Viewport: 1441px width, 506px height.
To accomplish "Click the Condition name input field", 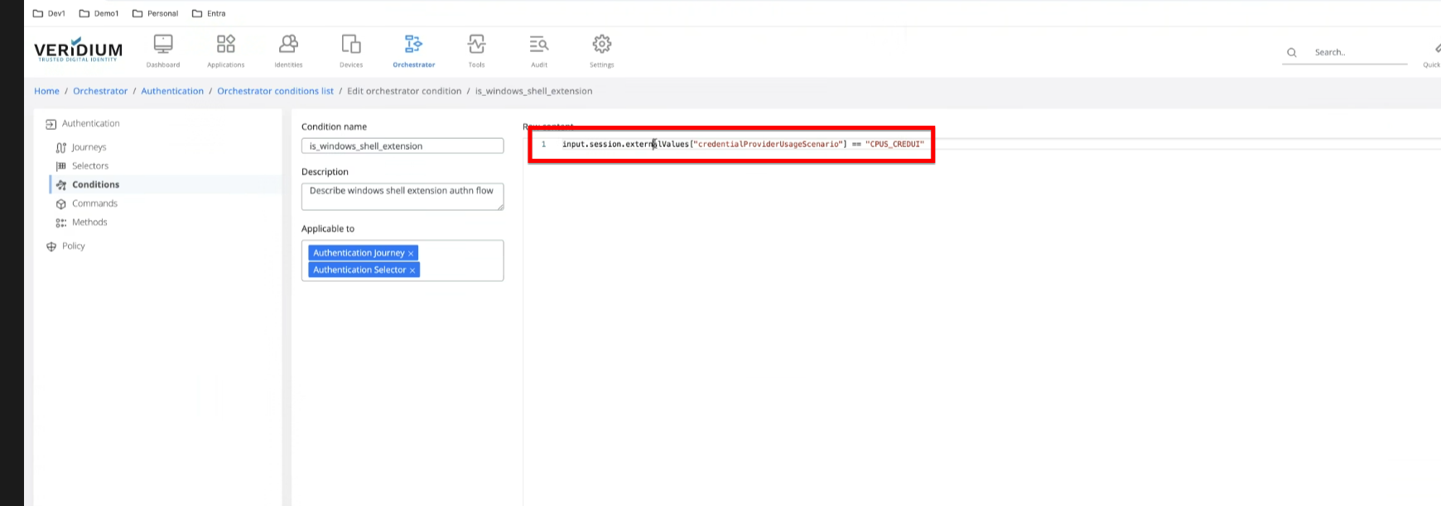I will pos(402,146).
